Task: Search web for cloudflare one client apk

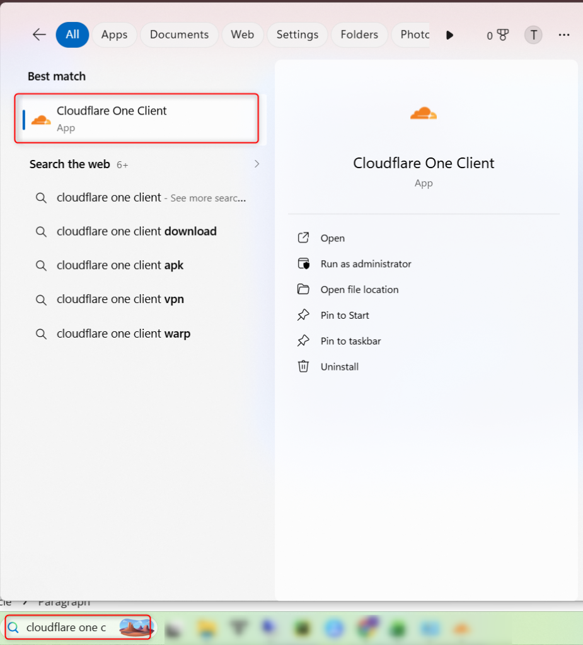Action: [x=141, y=265]
